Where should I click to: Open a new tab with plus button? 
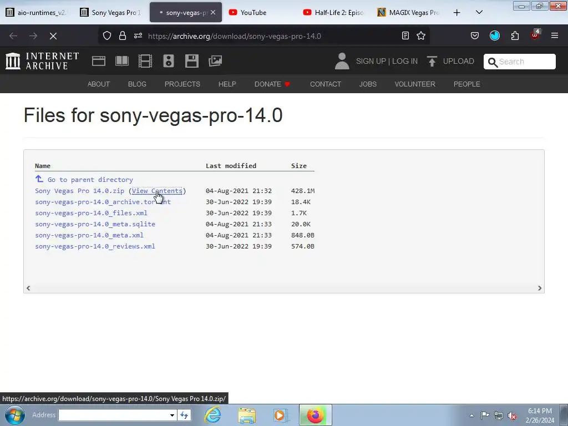[x=457, y=13]
